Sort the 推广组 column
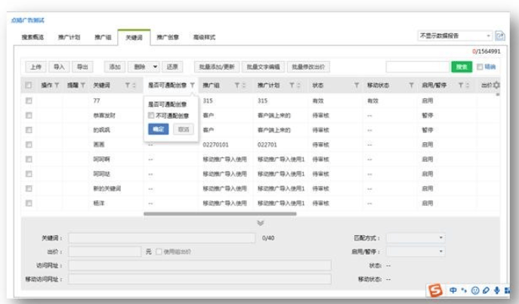The image size is (519, 304). [x=243, y=85]
